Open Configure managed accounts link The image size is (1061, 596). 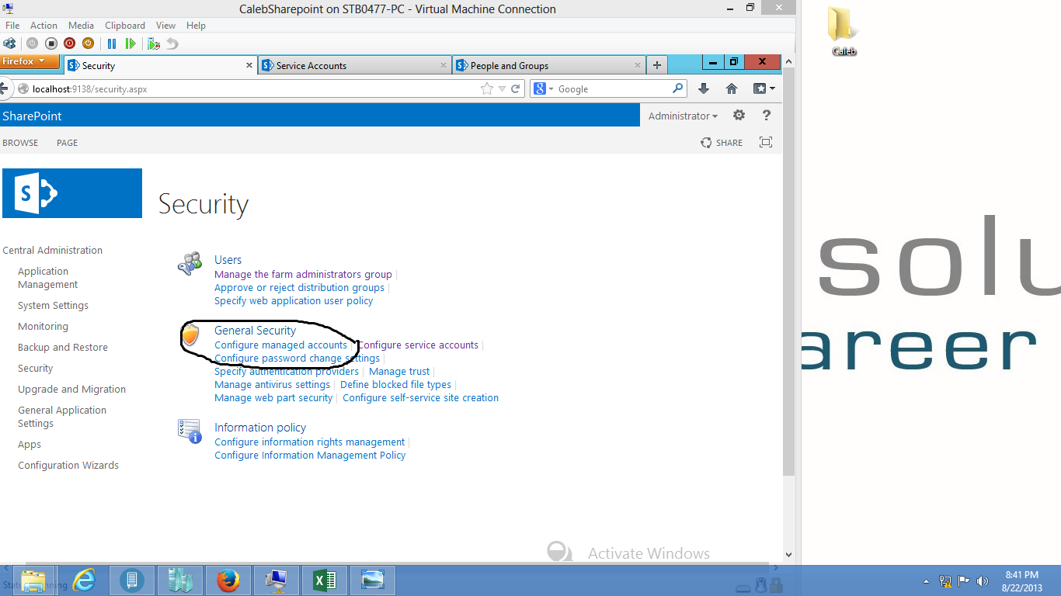pos(280,345)
